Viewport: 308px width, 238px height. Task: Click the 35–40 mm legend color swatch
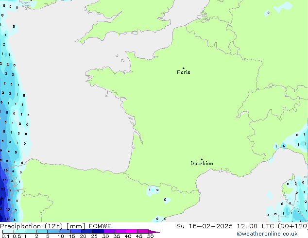click(x=120, y=232)
